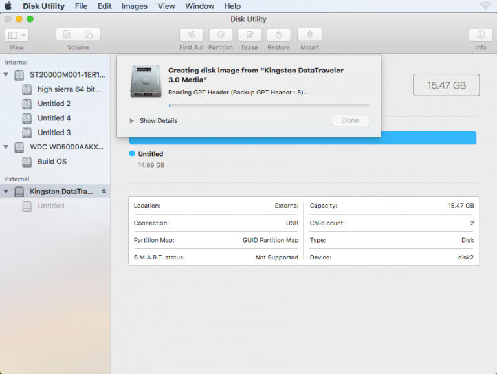Image resolution: width=497 pixels, height=374 pixels.
Task: Open the Info toolbar button
Action: point(480,35)
